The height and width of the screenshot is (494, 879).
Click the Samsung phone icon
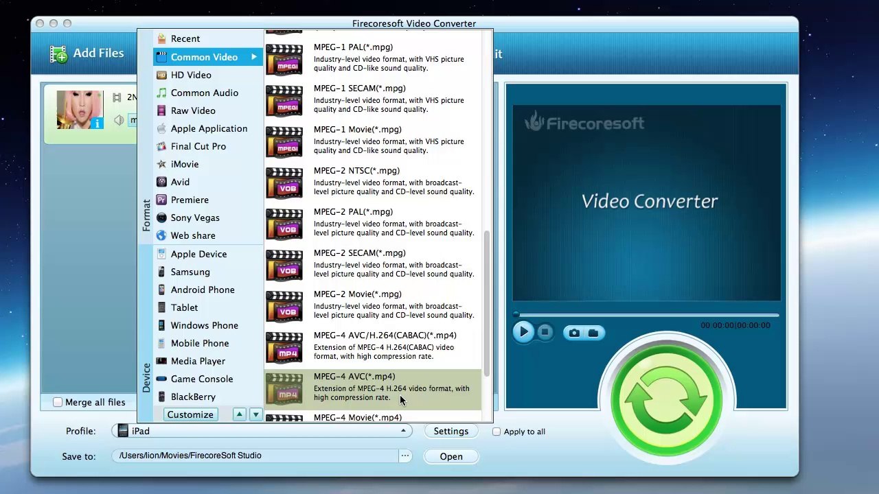161,272
